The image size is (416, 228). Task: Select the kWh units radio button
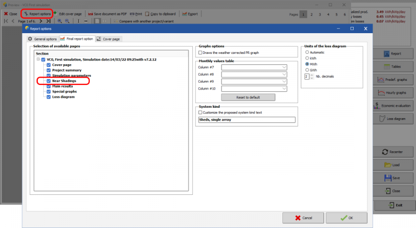(307, 58)
